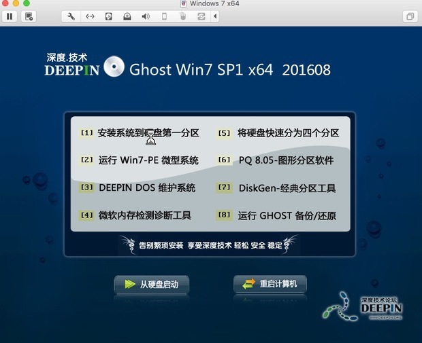The width and height of the screenshot is (422, 343).
Task: Select option 3 DEEPIN DOS maintenance system
Action: point(137,187)
